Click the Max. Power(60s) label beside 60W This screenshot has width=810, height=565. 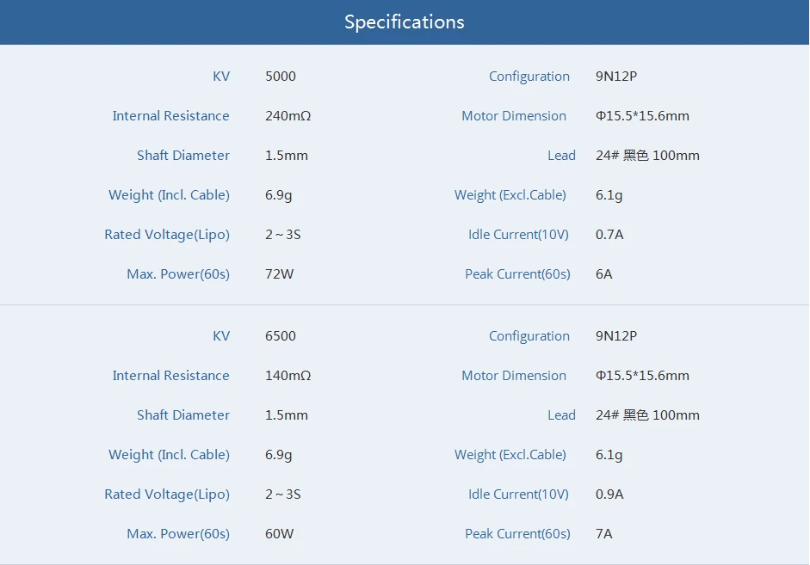coord(178,534)
